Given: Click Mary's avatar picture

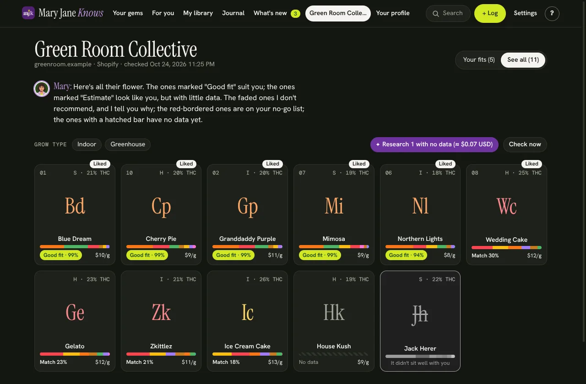Looking at the screenshot, I should (x=42, y=89).
